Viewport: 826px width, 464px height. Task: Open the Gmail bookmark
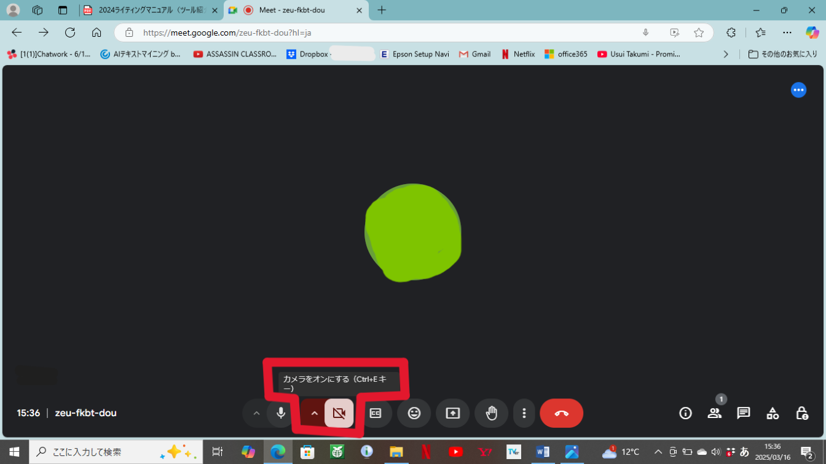point(474,54)
